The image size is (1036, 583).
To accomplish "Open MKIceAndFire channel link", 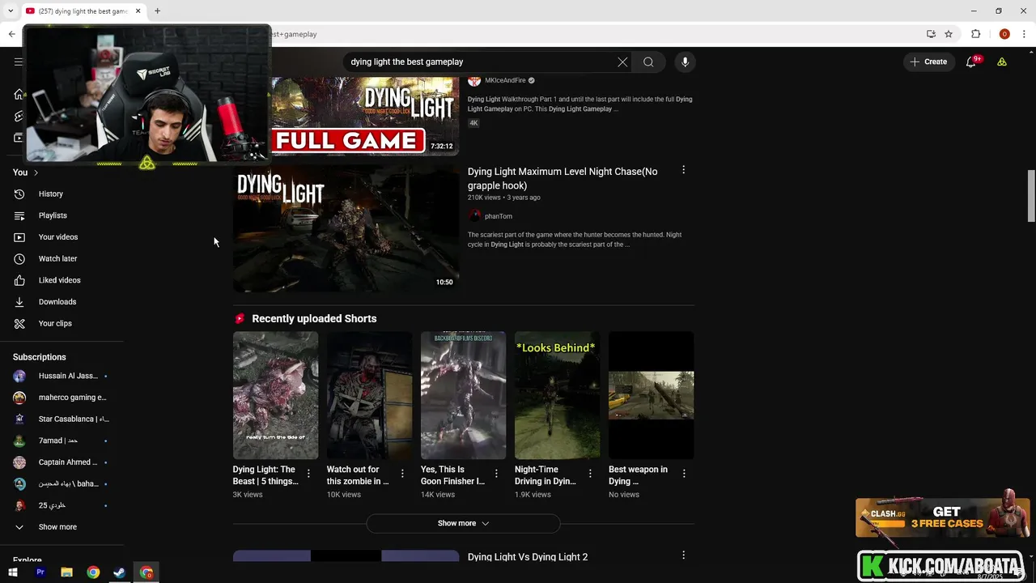I will point(505,80).
